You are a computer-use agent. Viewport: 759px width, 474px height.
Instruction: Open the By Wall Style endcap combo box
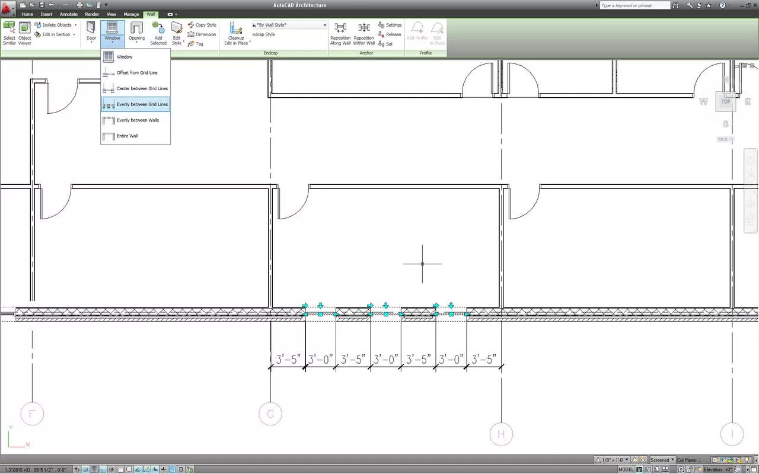(x=289, y=25)
